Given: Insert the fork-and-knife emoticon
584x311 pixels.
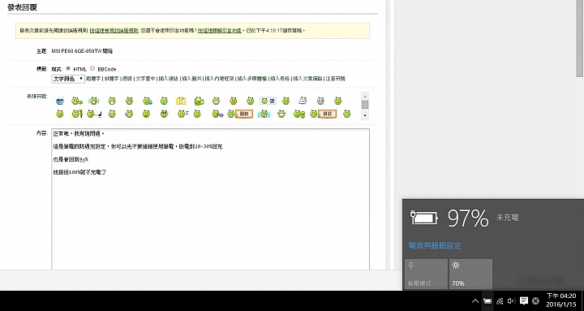Looking at the screenshot, I should (76, 114).
